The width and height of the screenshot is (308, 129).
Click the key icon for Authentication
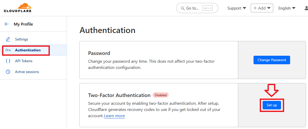coord(8,50)
